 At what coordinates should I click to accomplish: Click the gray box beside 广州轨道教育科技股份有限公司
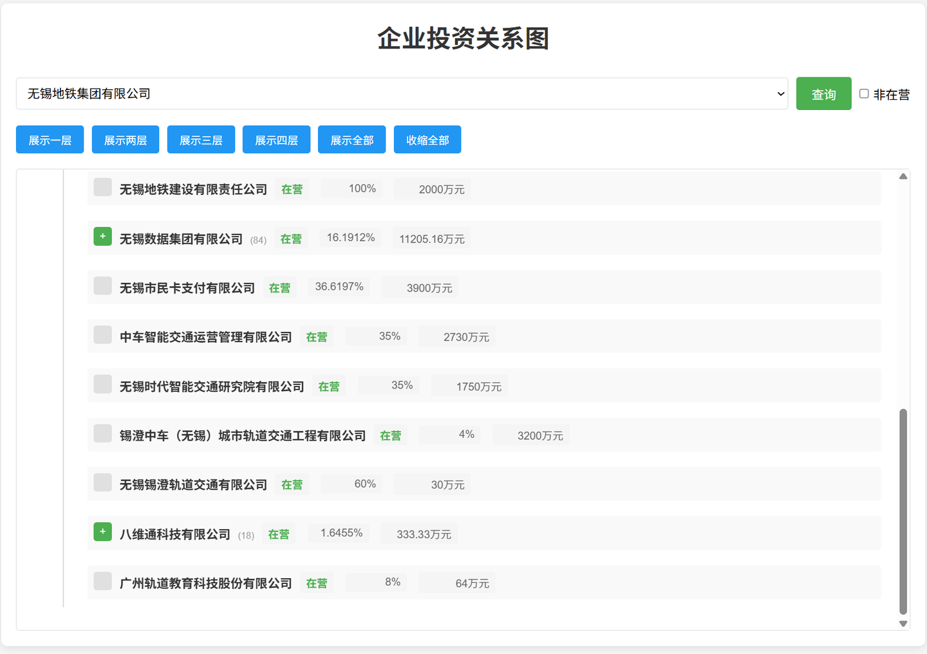coord(103,581)
